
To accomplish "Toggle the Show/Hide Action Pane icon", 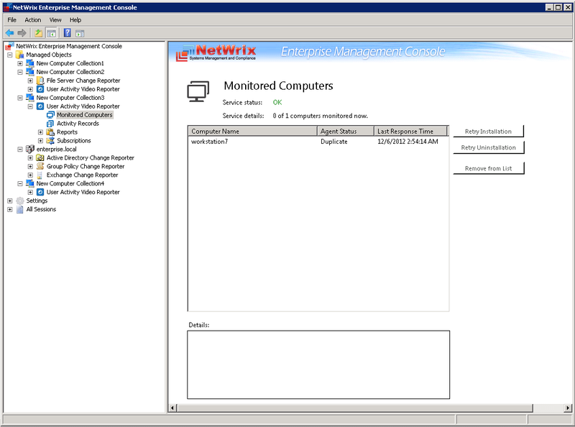I will pyautogui.click(x=80, y=33).
